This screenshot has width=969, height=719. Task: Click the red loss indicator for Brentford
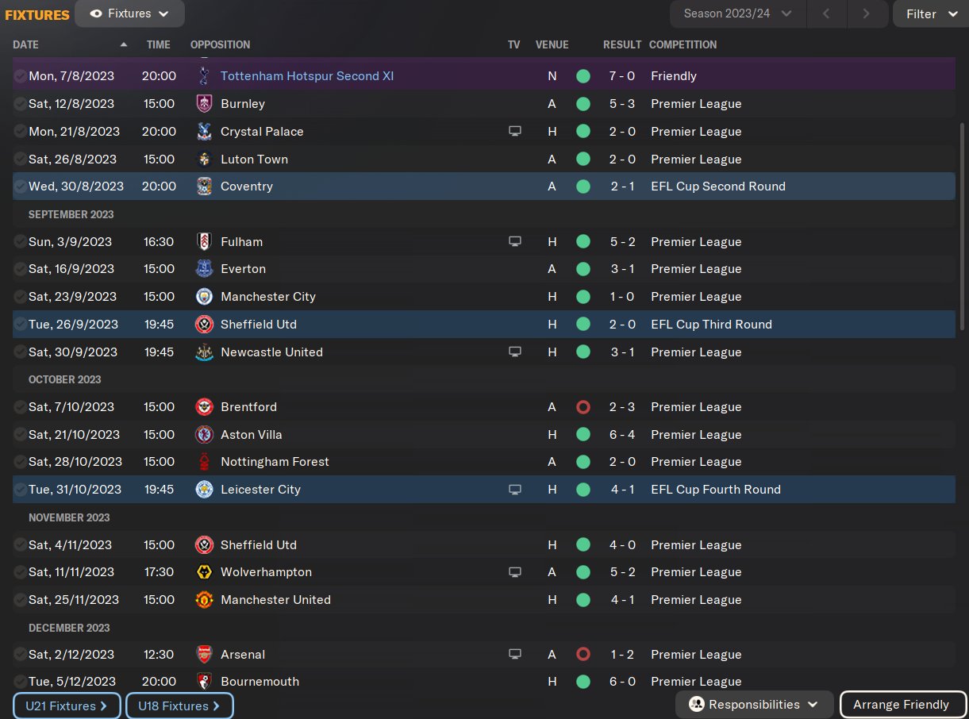point(583,407)
